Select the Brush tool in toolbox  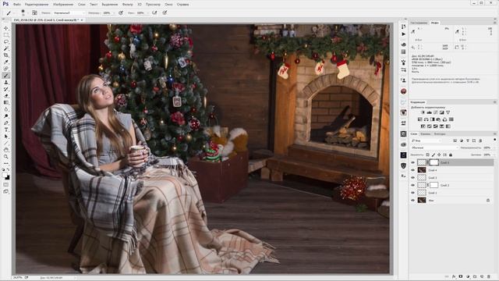tap(6, 76)
